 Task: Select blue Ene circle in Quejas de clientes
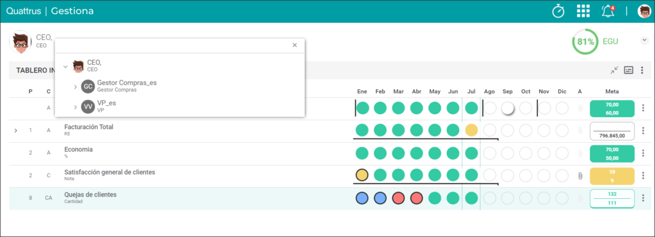click(x=362, y=197)
